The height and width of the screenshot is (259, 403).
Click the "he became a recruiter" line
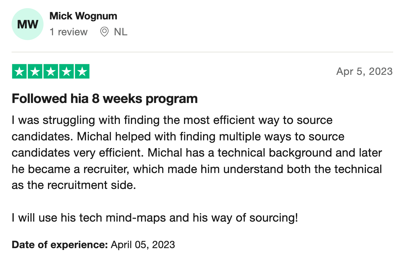(x=197, y=169)
